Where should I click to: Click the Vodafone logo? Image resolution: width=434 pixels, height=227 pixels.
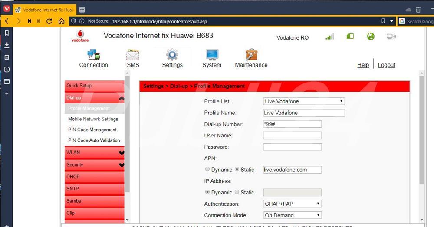[x=80, y=36]
